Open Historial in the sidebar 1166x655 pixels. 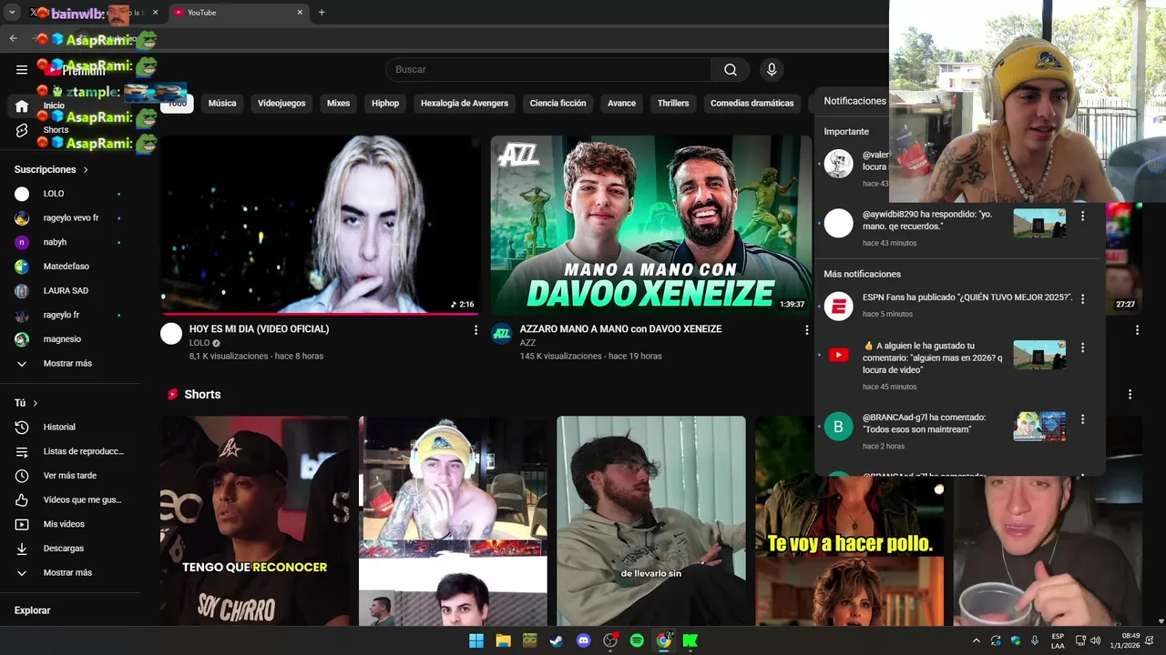(x=69, y=427)
